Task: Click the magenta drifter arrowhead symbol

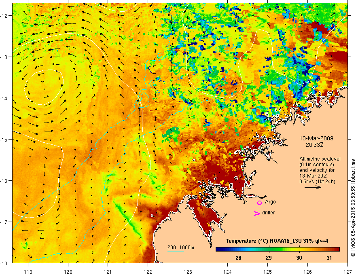Action: pyautogui.click(x=256, y=213)
